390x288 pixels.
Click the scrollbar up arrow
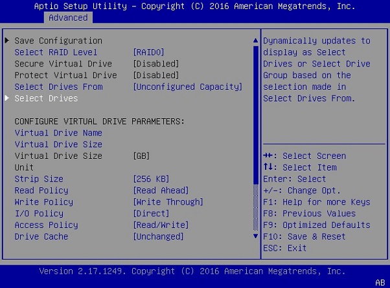tap(255, 41)
